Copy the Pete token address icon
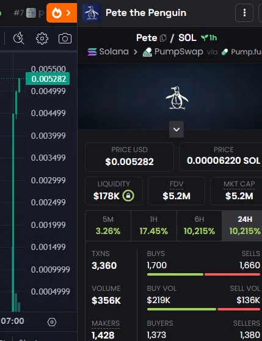The image size is (262, 341). pyautogui.click(x=163, y=38)
